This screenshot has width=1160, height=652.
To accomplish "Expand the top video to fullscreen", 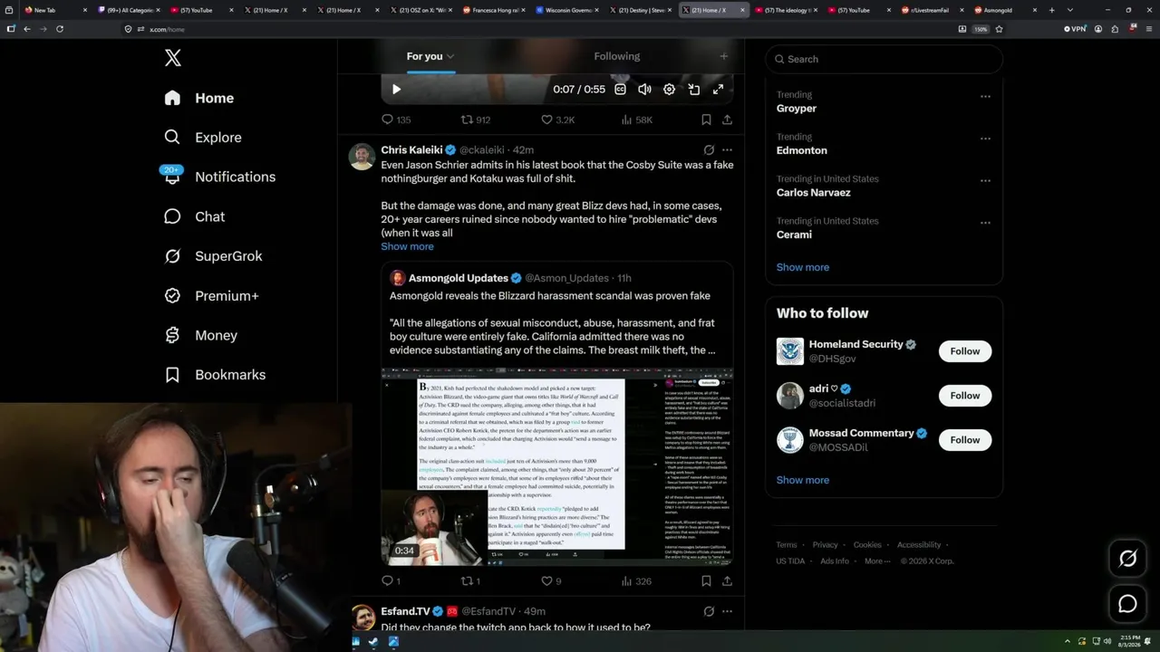I will (x=718, y=90).
